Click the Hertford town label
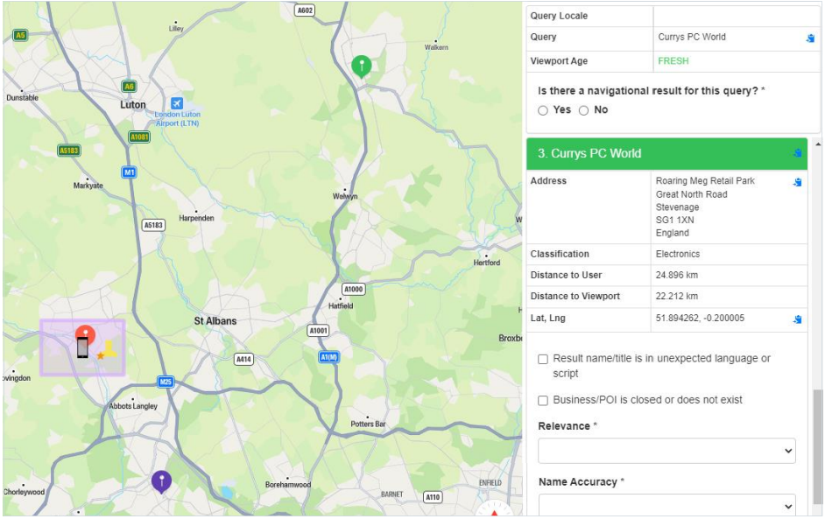 pos(487,263)
